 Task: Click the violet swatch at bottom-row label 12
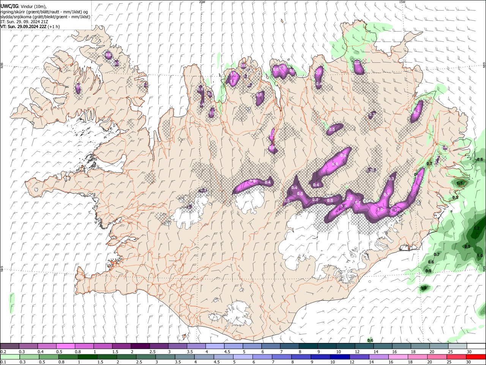[360, 357]
